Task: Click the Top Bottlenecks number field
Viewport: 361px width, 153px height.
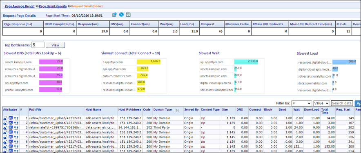Action: tap(38, 45)
